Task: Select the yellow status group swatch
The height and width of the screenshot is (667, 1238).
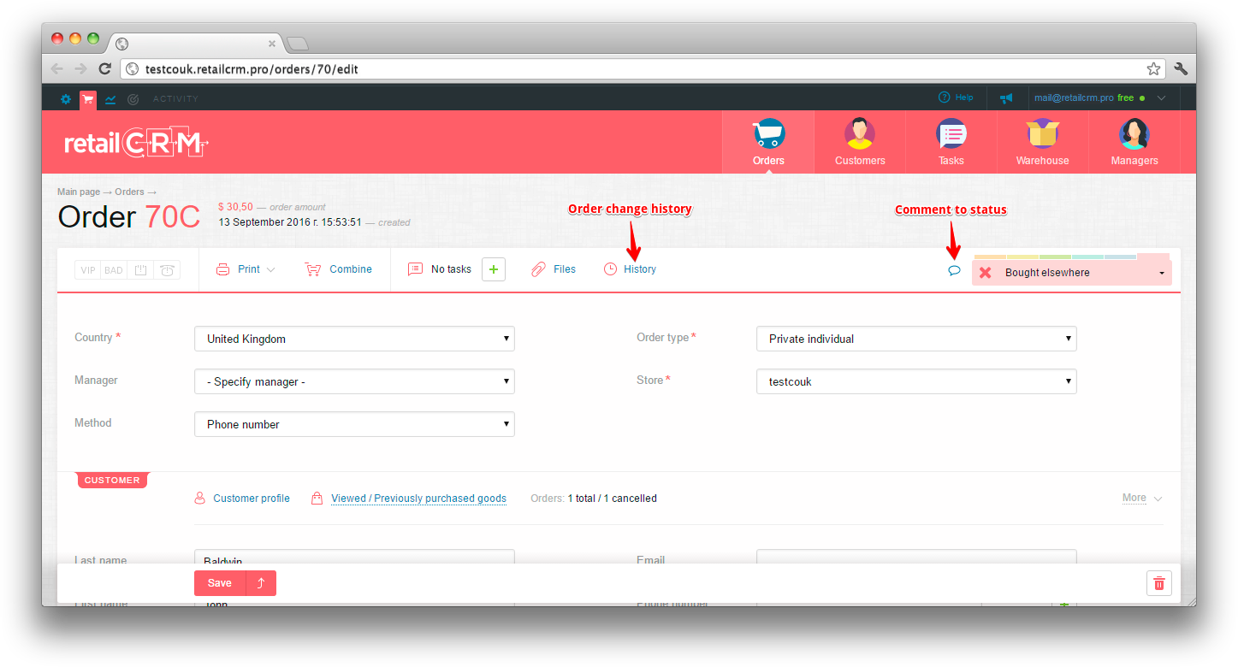Action: click(x=1022, y=257)
